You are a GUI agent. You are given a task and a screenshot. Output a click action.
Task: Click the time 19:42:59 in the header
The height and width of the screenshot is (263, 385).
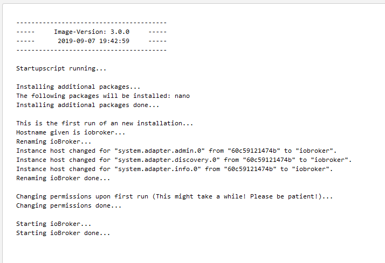click(x=114, y=41)
